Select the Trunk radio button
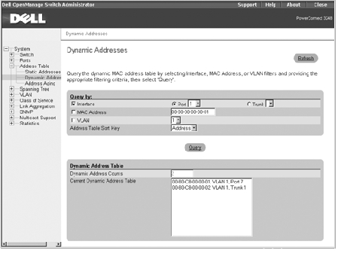Viewport: 344px width, 272px height. click(249, 104)
